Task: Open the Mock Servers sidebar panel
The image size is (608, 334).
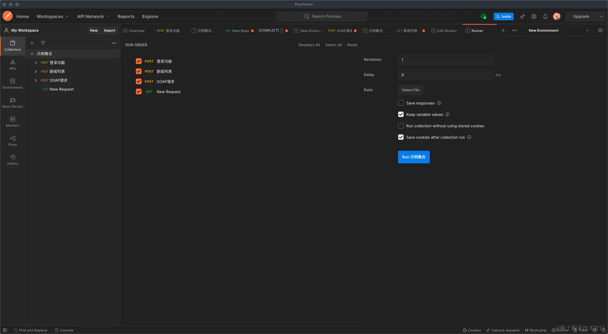Action: click(x=13, y=103)
